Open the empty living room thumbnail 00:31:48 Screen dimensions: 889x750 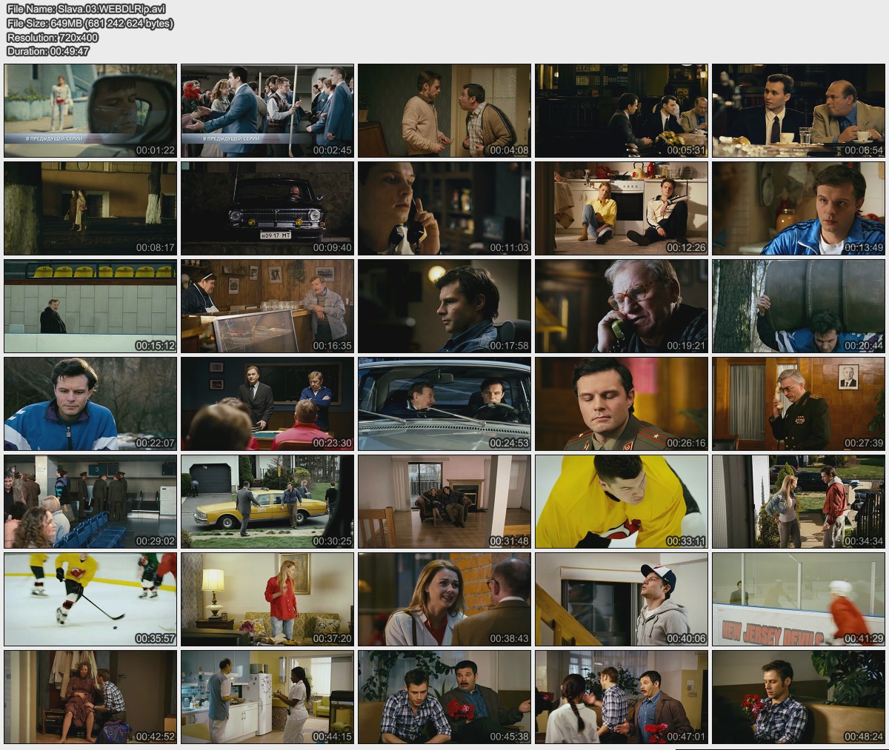444,501
